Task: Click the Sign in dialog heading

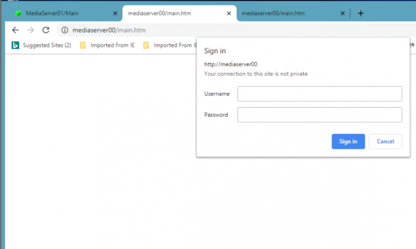Action: pos(215,51)
